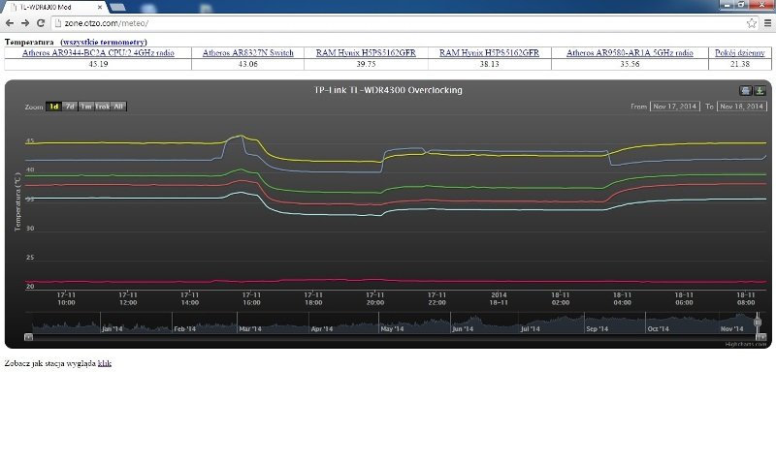The height and width of the screenshot is (462, 776).
Task: Bookmark this page with the star icon
Action: pos(751,23)
